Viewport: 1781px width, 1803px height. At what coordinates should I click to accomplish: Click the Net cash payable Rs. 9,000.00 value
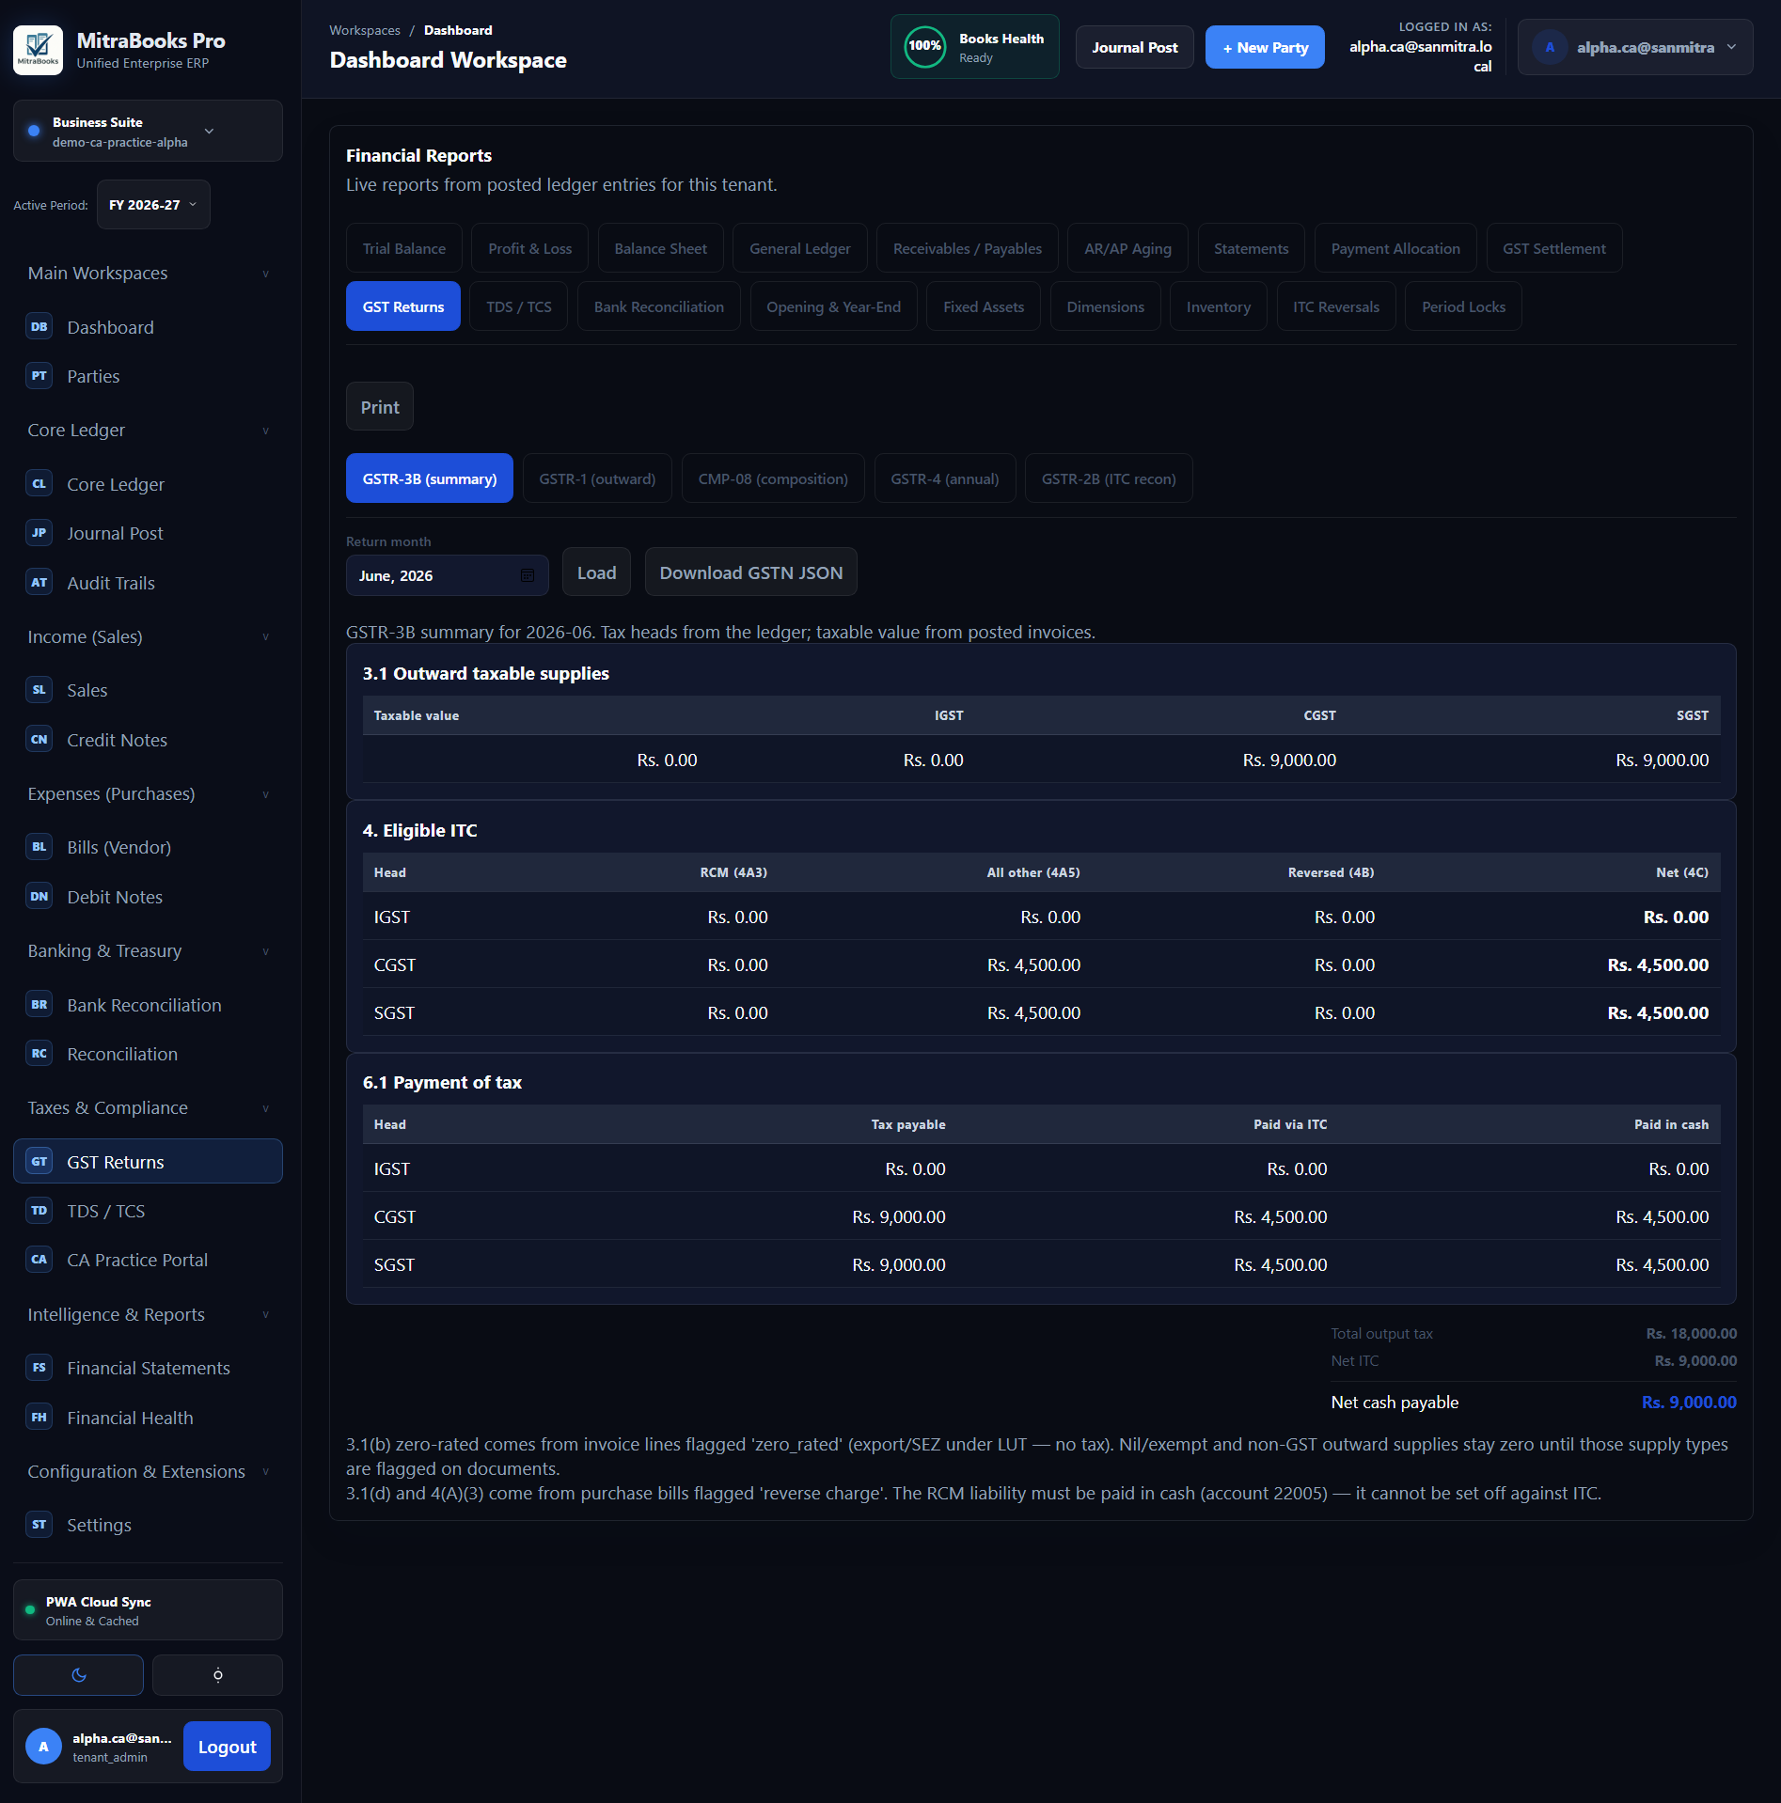1689,1402
